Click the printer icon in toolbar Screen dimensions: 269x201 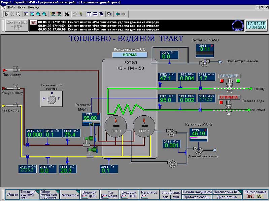click(75, 14)
